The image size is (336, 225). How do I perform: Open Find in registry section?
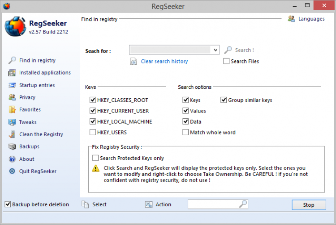pos(37,60)
